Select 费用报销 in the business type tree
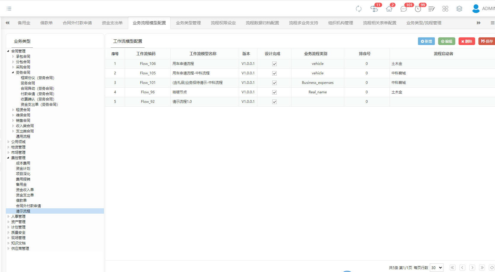 click(23, 179)
